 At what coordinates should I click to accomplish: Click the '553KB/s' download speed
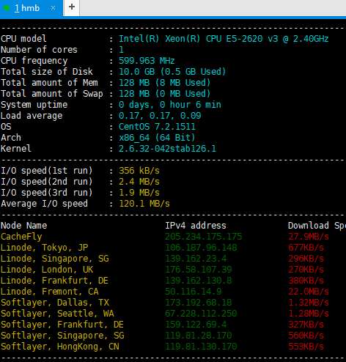tap(306, 347)
